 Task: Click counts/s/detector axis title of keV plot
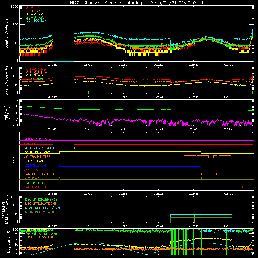point(6,34)
